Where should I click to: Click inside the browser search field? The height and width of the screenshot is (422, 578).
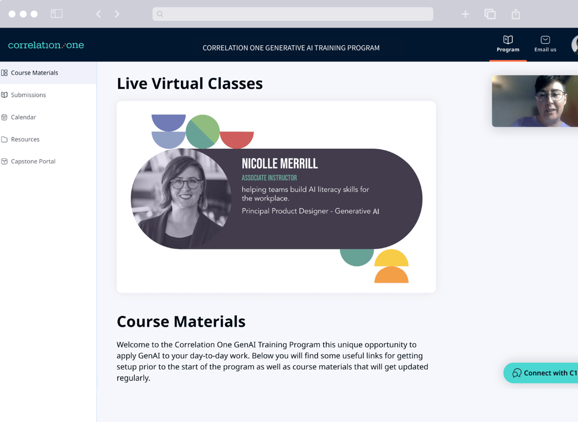pos(293,14)
